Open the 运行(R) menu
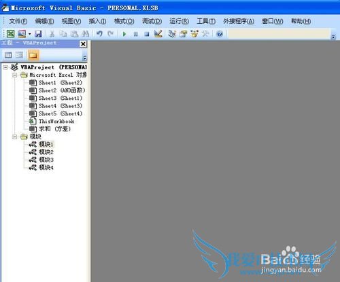 tap(179, 21)
